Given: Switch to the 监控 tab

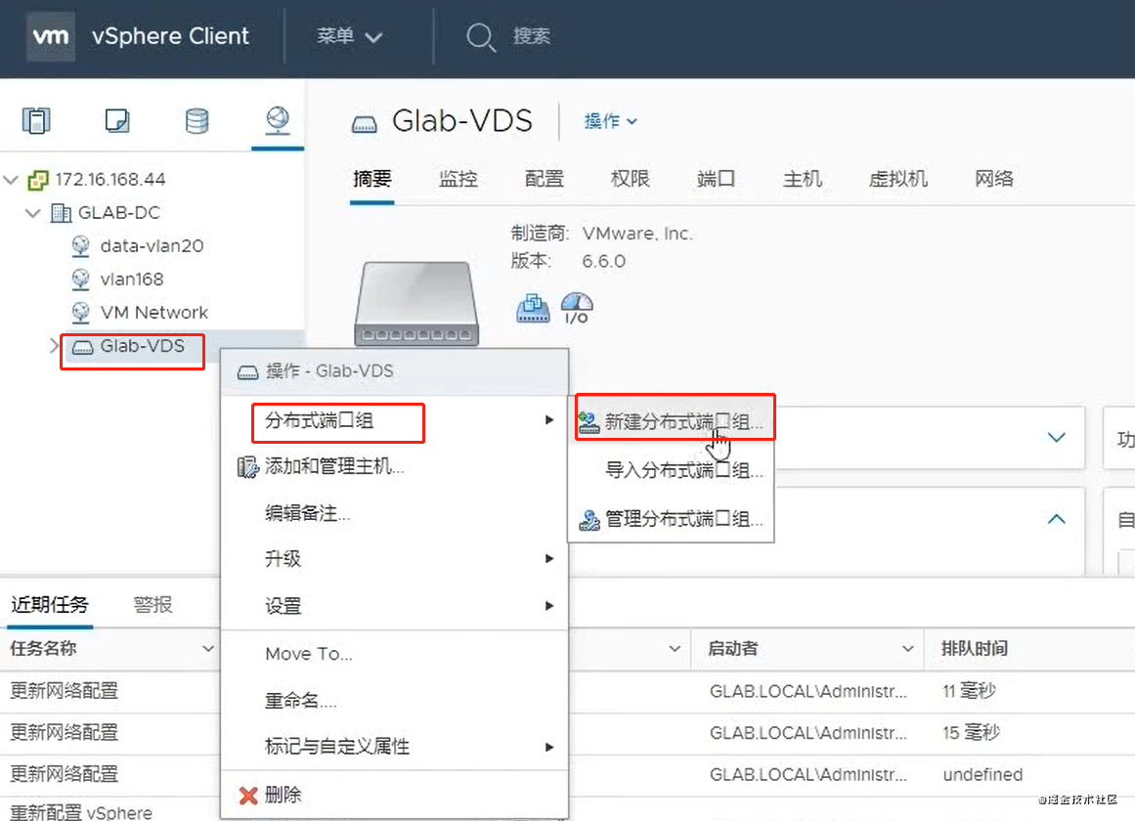Looking at the screenshot, I should pos(458,179).
